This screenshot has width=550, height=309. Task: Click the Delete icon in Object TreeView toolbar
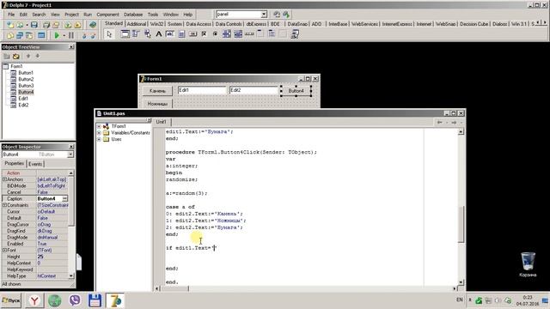16,57
